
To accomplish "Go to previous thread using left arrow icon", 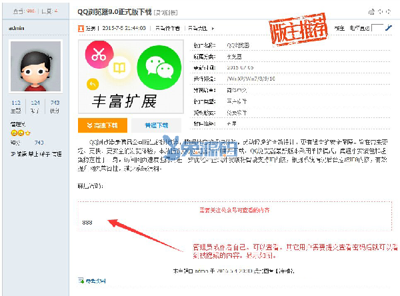I will tap(381, 12).
